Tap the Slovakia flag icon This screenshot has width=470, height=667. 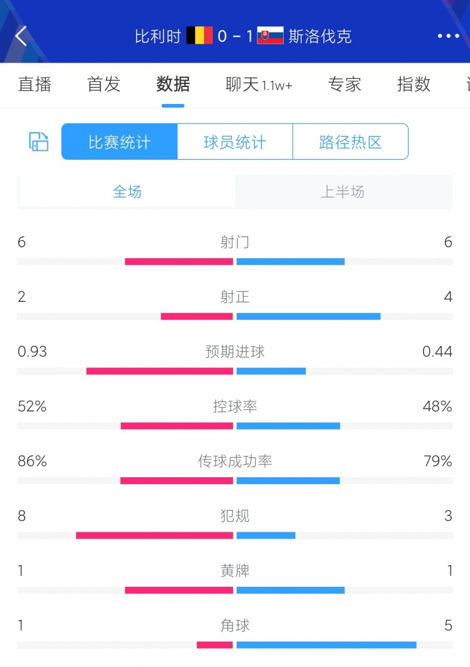tap(270, 36)
